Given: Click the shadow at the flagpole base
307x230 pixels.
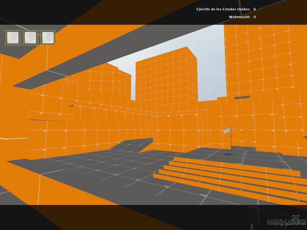Looking at the screenshot, I should pos(227,154).
